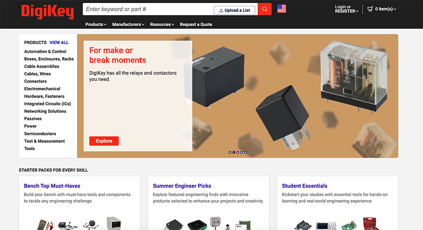Open the Automation & Control category

coord(45,52)
